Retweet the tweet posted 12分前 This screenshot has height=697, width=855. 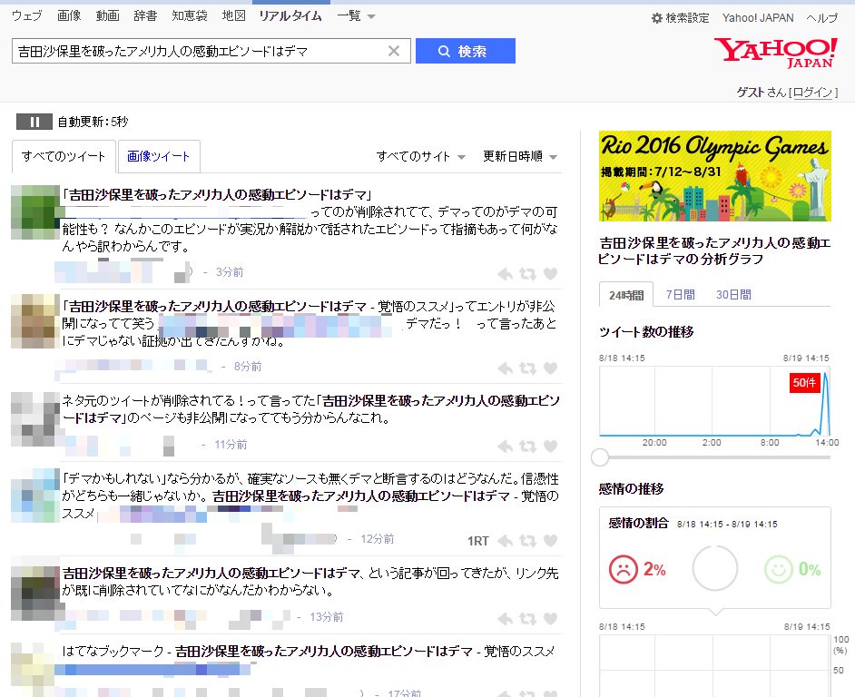point(527,541)
